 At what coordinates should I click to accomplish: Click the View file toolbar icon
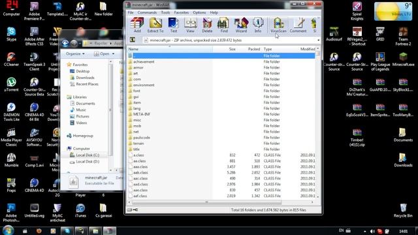(190, 25)
